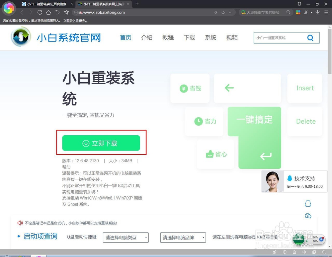
Task: Click the QQ contact icon on sidebar
Action: click(x=308, y=204)
